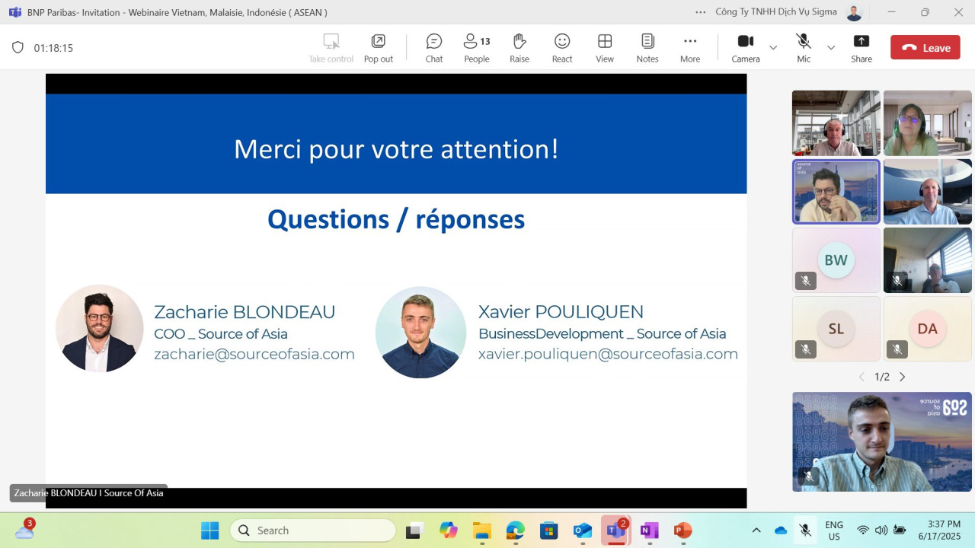
Task: Click the meeting timer 01:18:15
Action: click(53, 48)
